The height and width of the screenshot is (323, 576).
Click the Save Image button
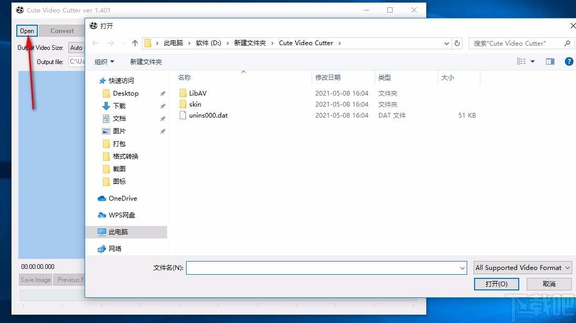[36, 280]
